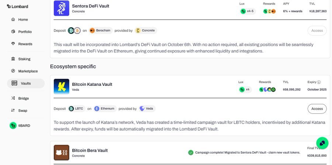Click Access button for Bitcoin Katana Vault

(317, 109)
